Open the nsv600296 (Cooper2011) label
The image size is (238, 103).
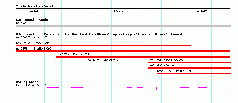click(73, 54)
